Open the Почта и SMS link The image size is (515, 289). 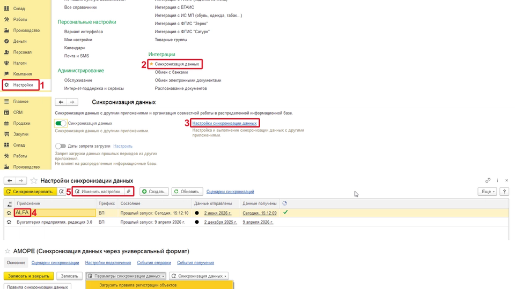[77, 56]
